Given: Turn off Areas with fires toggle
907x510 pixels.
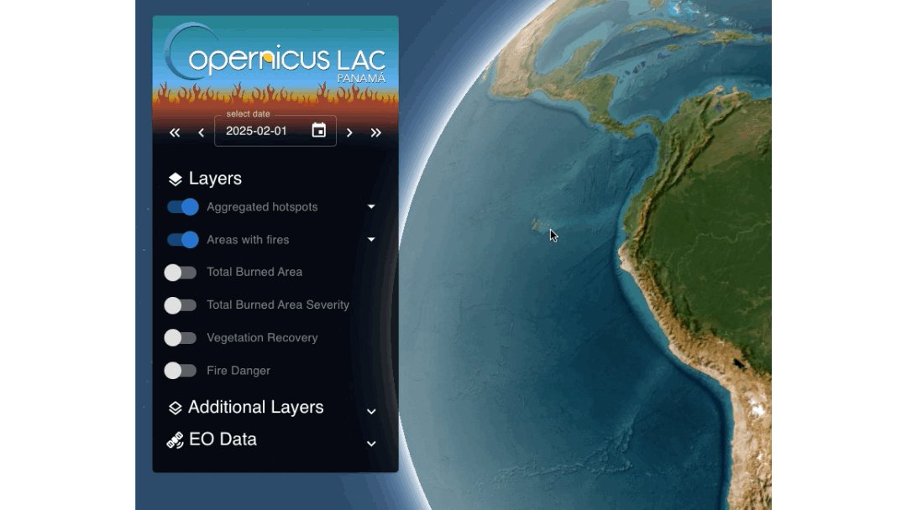Looking at the screenshot, I should click(182, 240).
